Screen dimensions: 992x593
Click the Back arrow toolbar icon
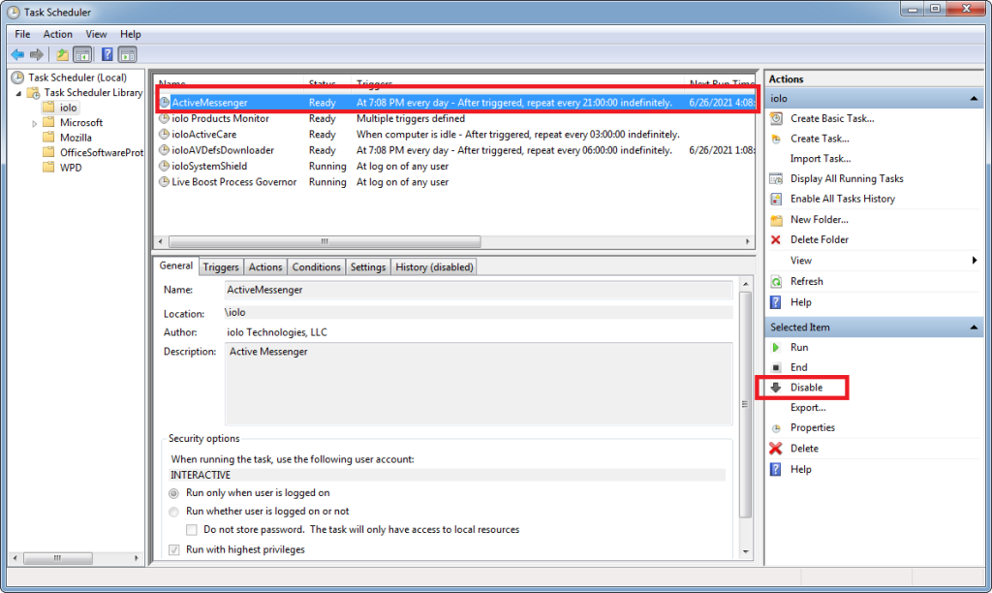pos(17,55)
